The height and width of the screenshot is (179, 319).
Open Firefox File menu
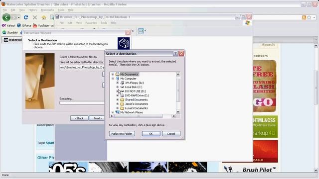(x=4, y=10)
